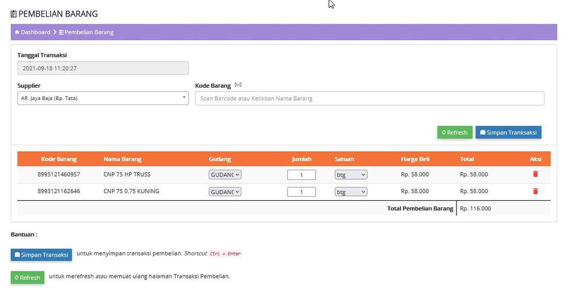Click the Refresh button in Bantuan section
Image resolution: width=568 pixels, height=292 pixels.
[27, 278]
